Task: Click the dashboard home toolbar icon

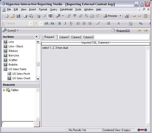Action: point(127,16)
